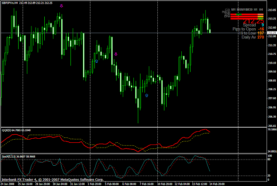Viewport: 277px width, 186px height.
Task: Click the H1 timeframe signal header
Action: point(255,10)
